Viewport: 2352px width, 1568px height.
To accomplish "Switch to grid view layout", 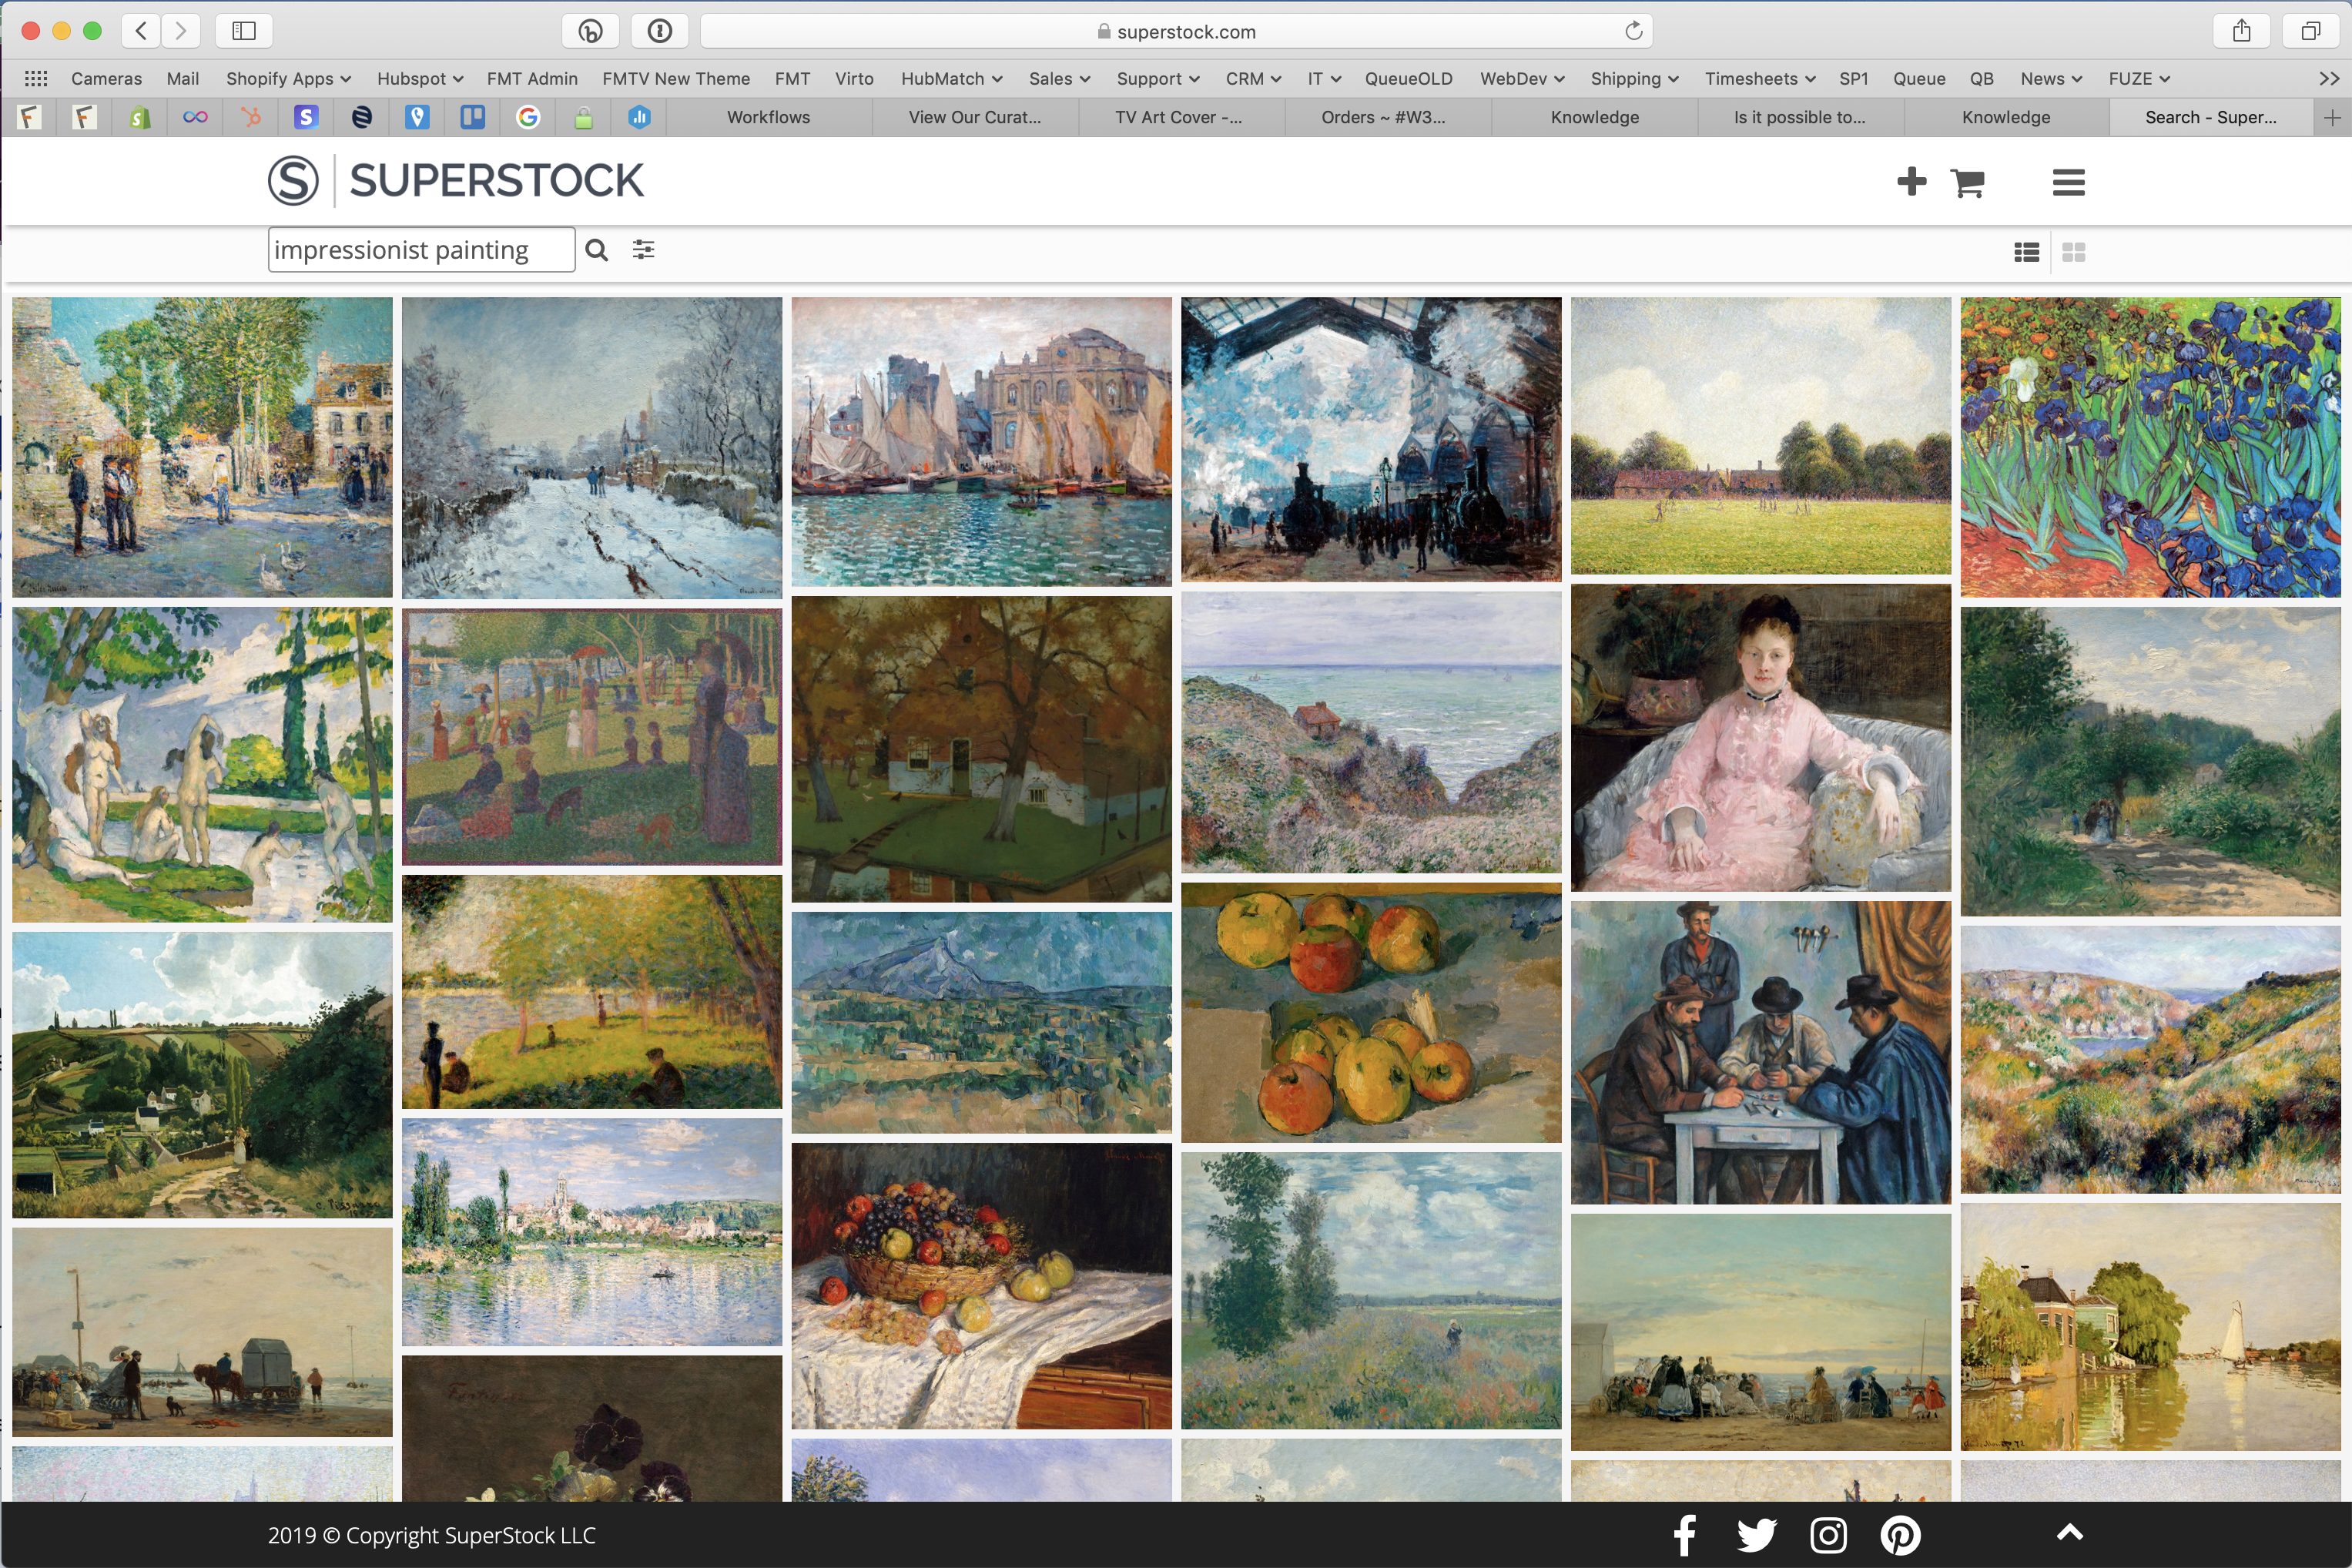I will (x=2073, y=252).
